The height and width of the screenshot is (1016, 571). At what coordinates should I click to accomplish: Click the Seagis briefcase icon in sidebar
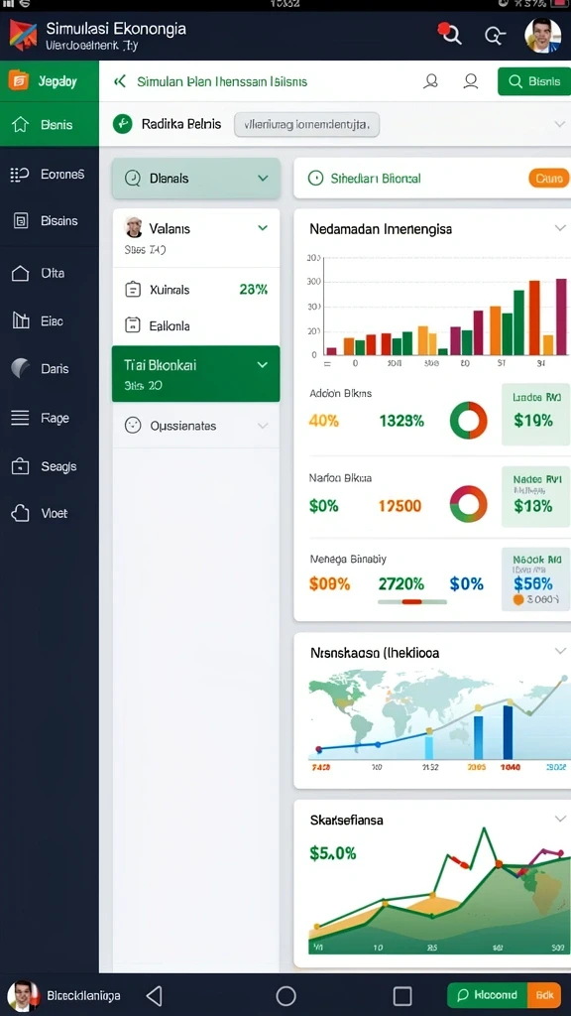(x=20, y=466)
